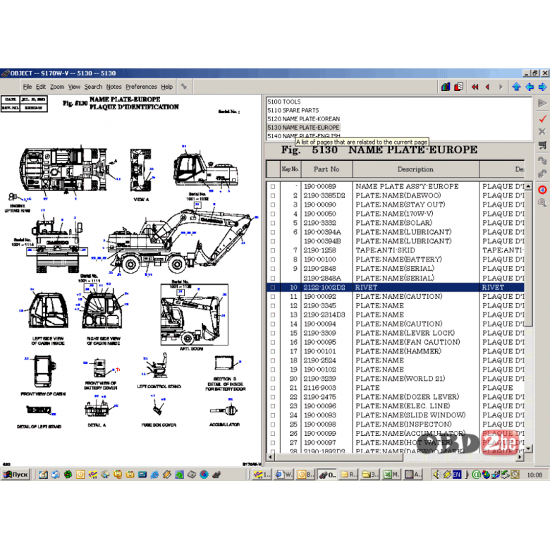Click the blue up arrow button
This screenshot has width=550, height=550.
[516, 87]
